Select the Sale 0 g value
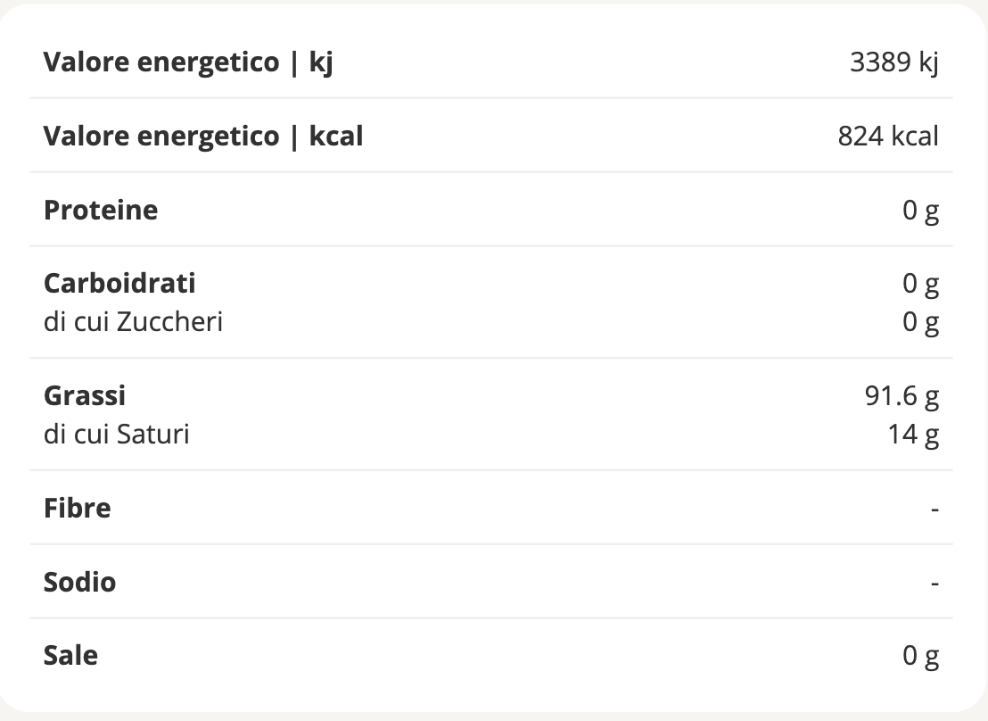 [920, 656]
